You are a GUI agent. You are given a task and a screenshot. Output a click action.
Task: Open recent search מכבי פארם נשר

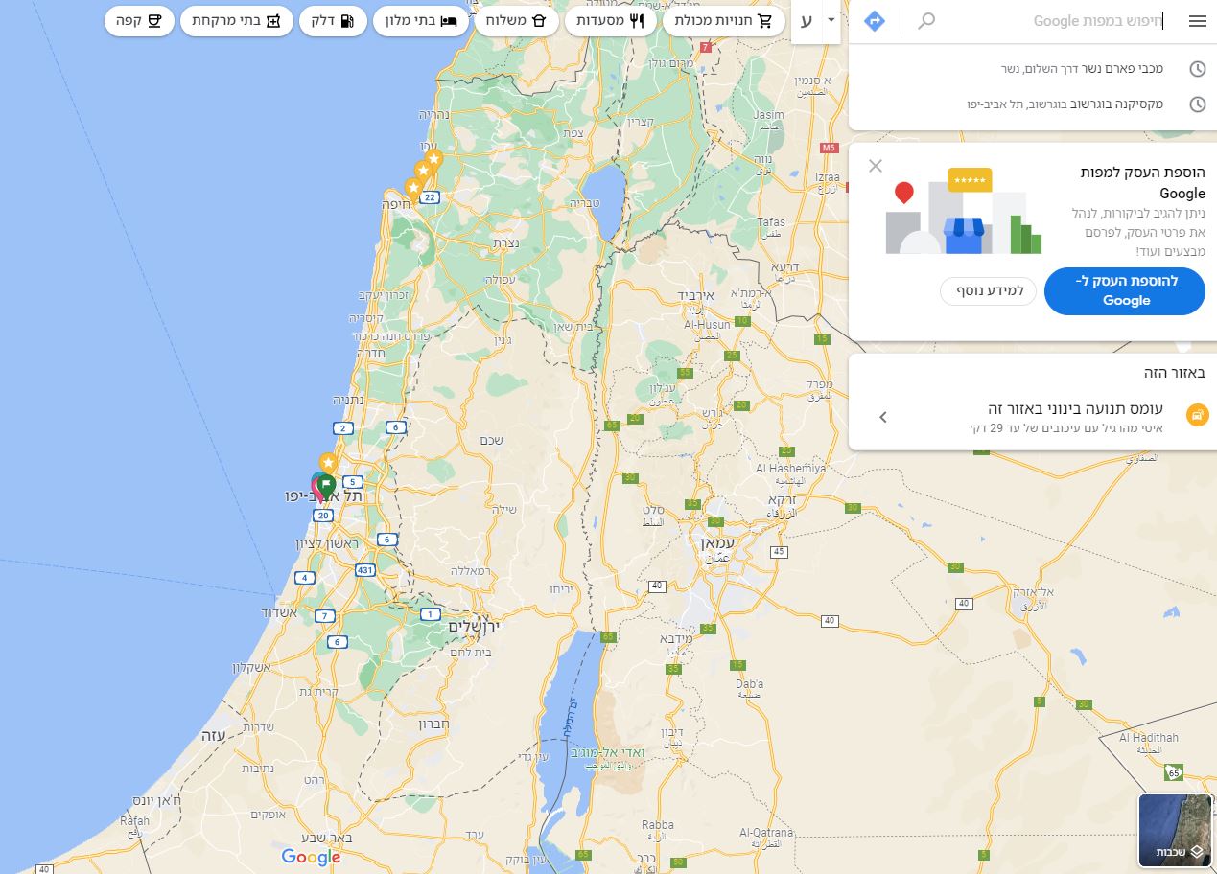1033,69
